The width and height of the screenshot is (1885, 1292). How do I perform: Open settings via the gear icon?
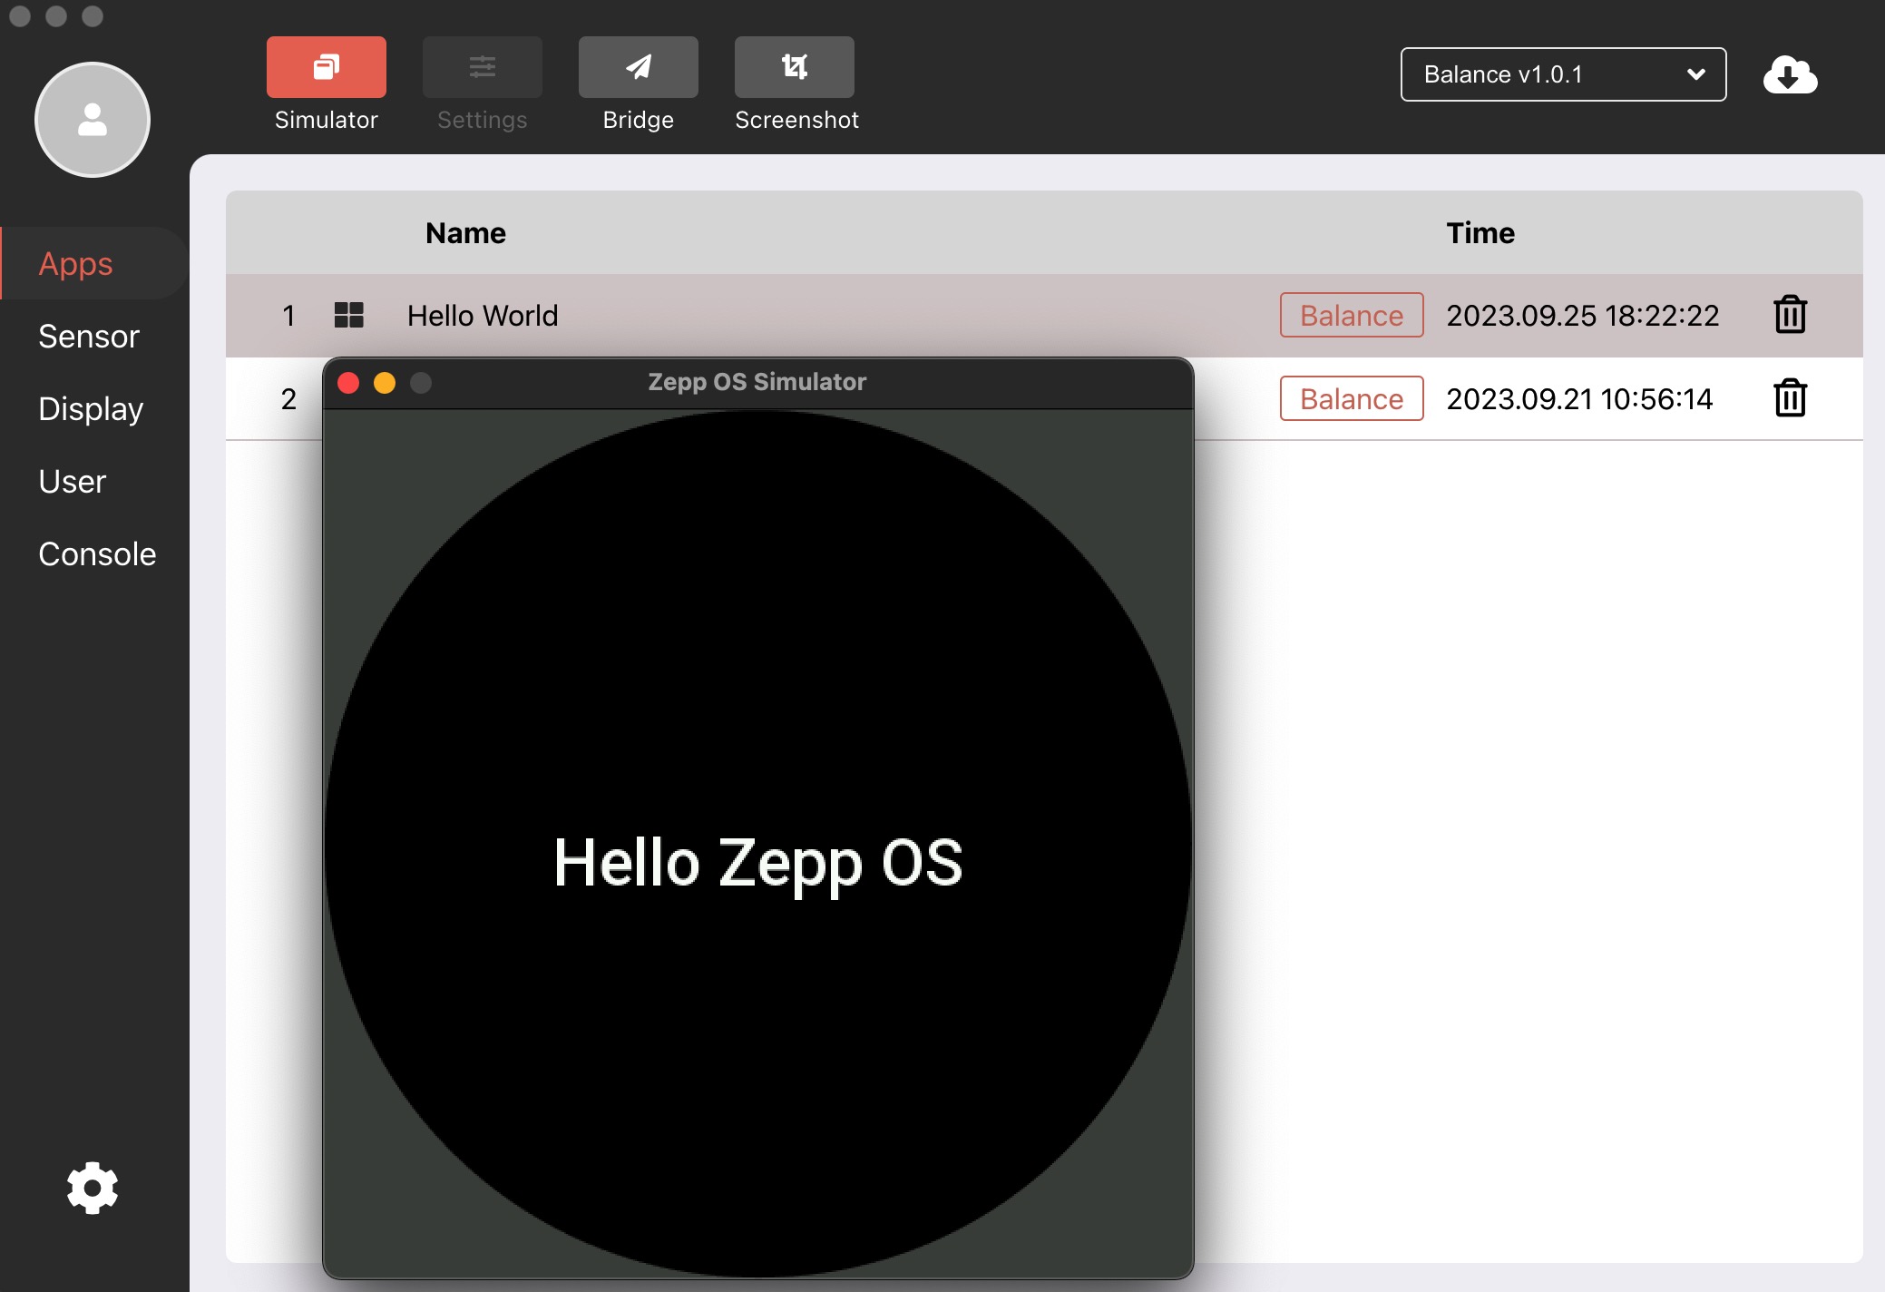(93, 1188)
